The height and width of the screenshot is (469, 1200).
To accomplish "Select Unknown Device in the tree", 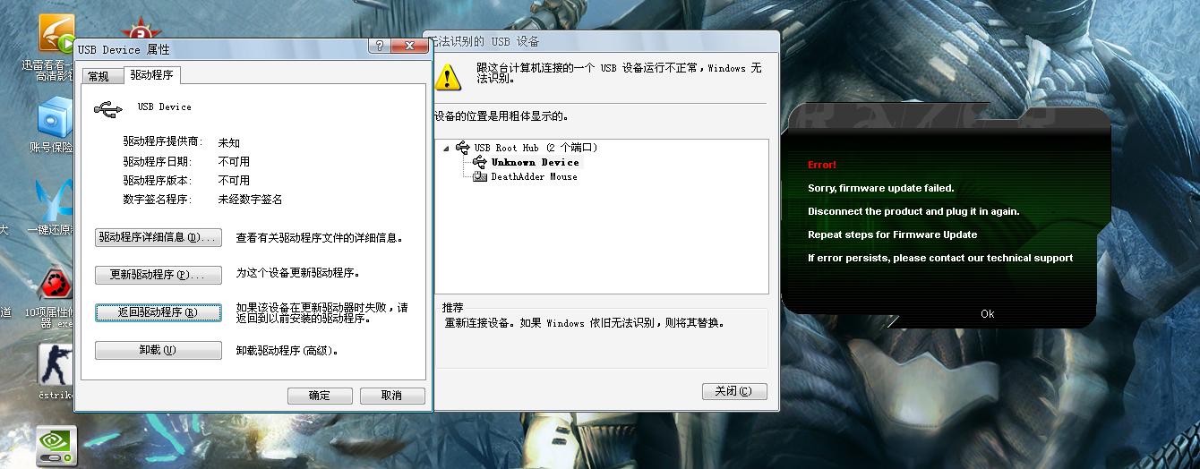I will (535, 163).
